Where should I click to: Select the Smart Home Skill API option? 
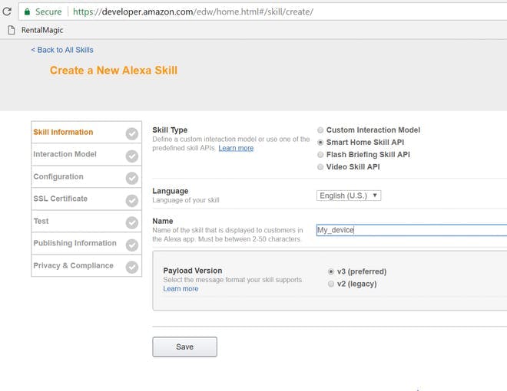coord(320,143)
